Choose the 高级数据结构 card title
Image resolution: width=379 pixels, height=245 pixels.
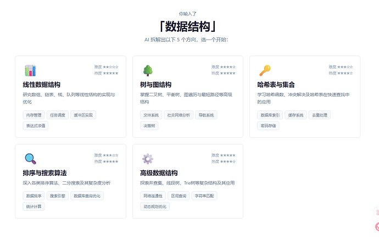(x=159, y=173)
